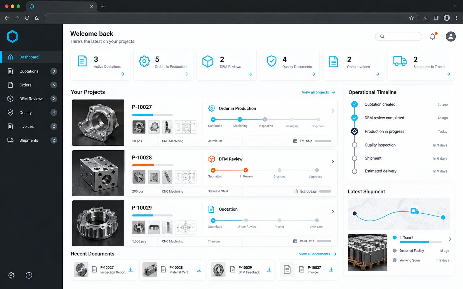Click the Active Quotations card arrow
This screenshot has height=289, width=463.
coord(122,74)
